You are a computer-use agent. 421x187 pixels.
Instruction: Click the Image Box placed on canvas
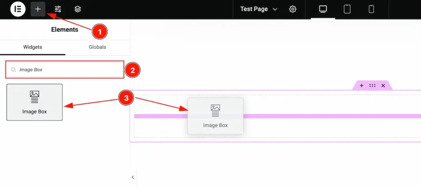215,115
